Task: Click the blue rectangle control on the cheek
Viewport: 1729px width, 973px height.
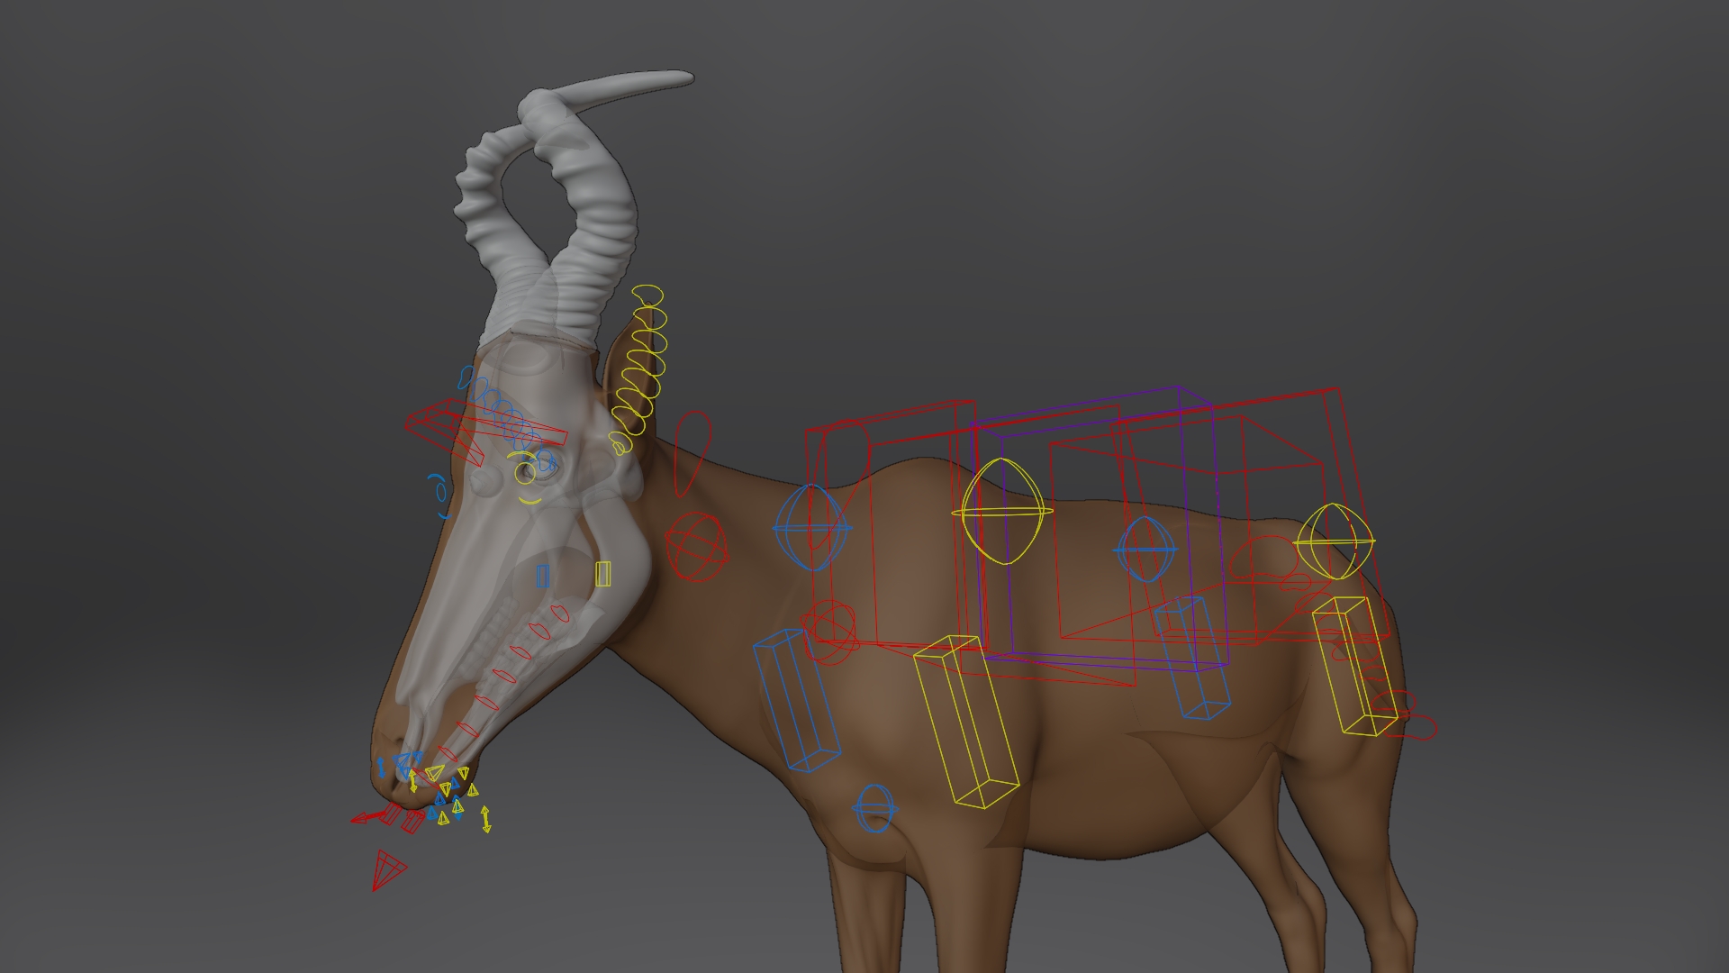Action: 542,576
